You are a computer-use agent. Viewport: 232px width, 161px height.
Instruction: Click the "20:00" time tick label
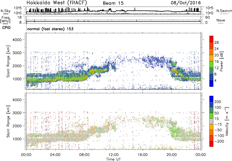[172, 155]
